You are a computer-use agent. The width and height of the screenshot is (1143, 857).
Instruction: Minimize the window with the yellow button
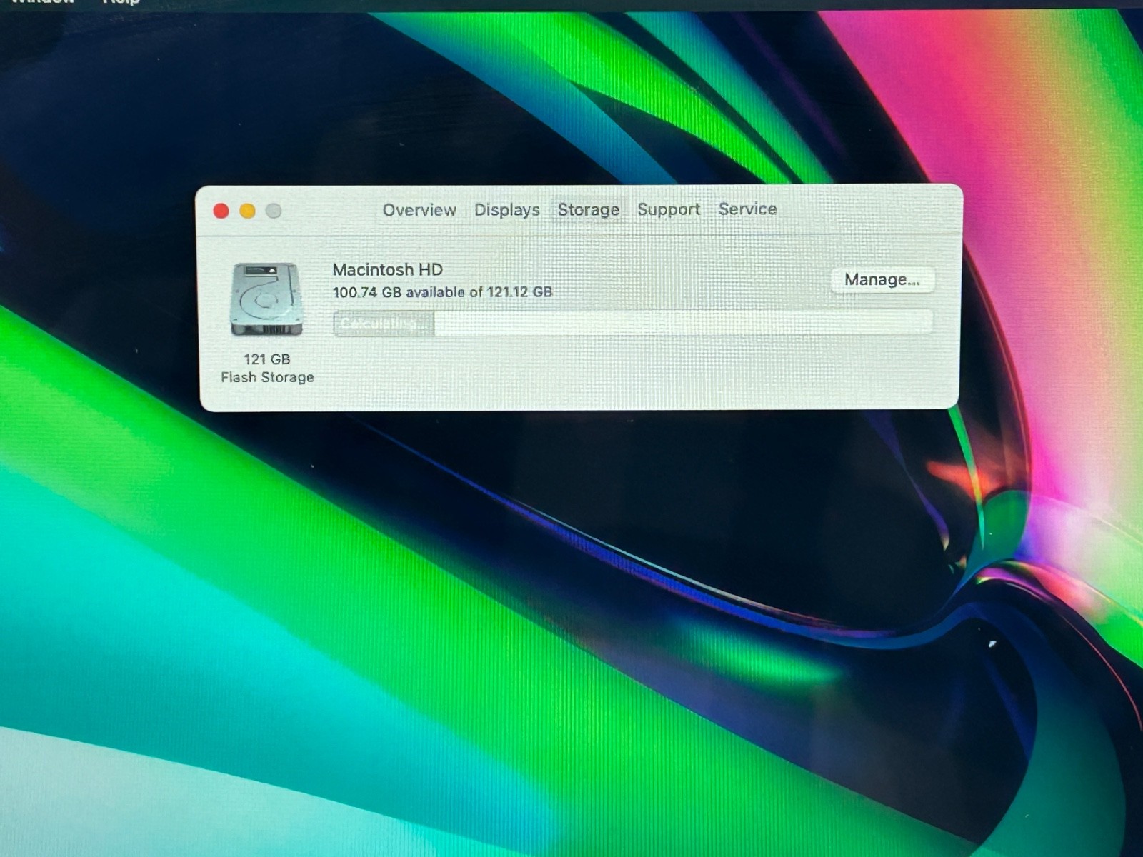[x=247, y=211]
